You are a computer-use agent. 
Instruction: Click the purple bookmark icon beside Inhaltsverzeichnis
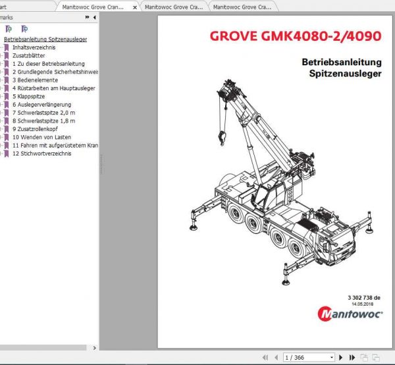click(x=7, y=47)
